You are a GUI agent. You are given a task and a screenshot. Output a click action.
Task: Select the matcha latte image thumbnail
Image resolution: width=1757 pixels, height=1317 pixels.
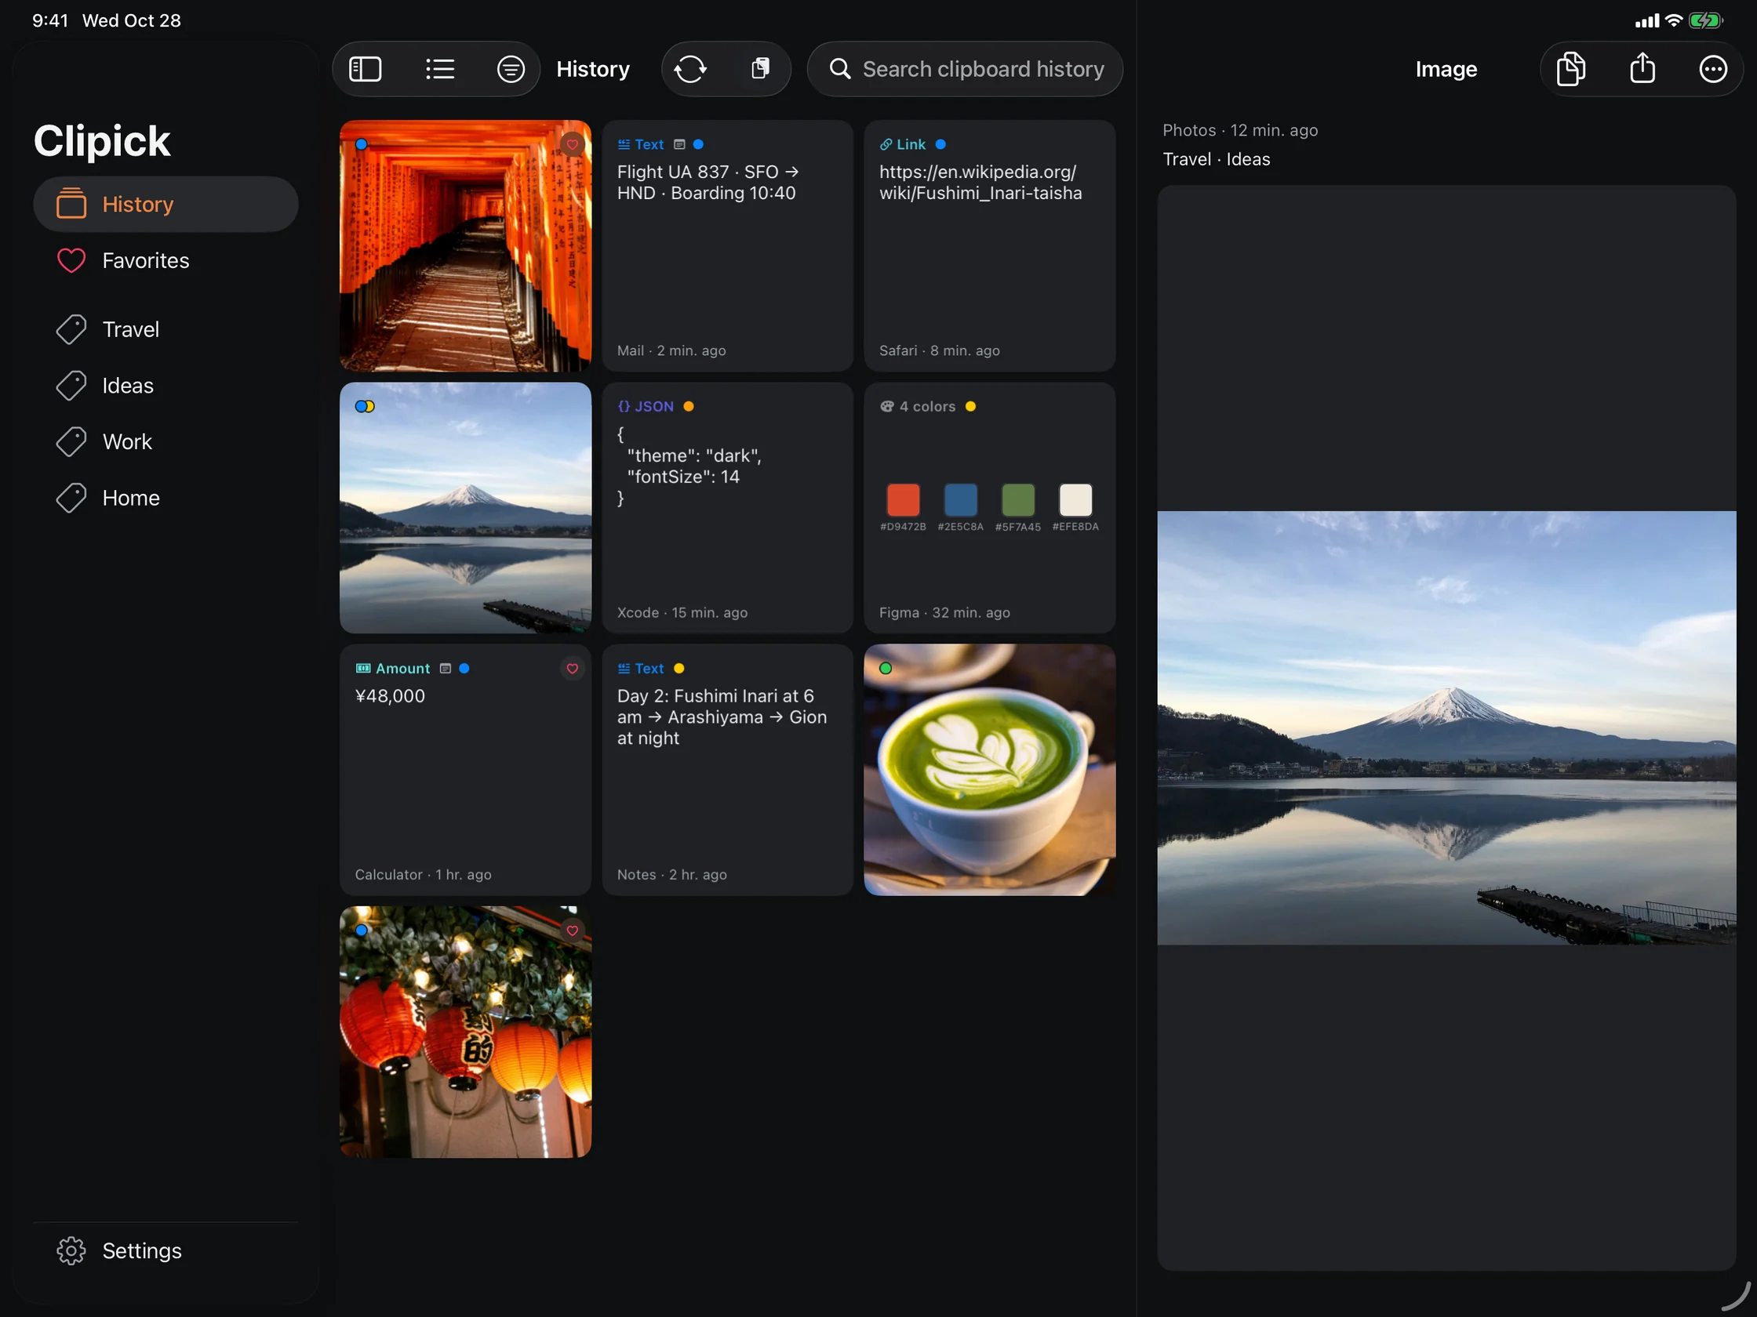coord(989,770)
